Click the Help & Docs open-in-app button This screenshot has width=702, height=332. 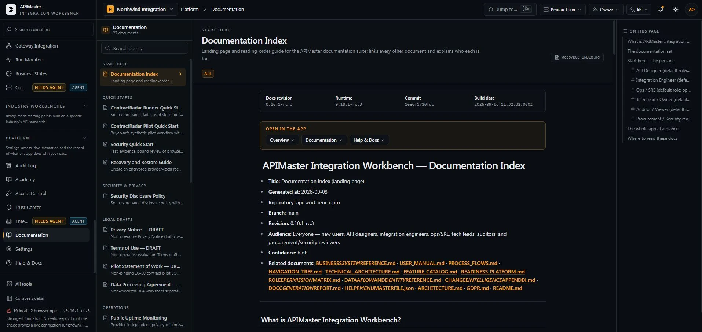coord(369,140)
